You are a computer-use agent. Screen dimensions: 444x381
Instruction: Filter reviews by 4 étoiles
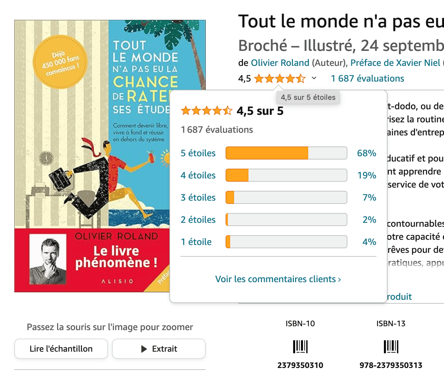(x=198, y=175)
